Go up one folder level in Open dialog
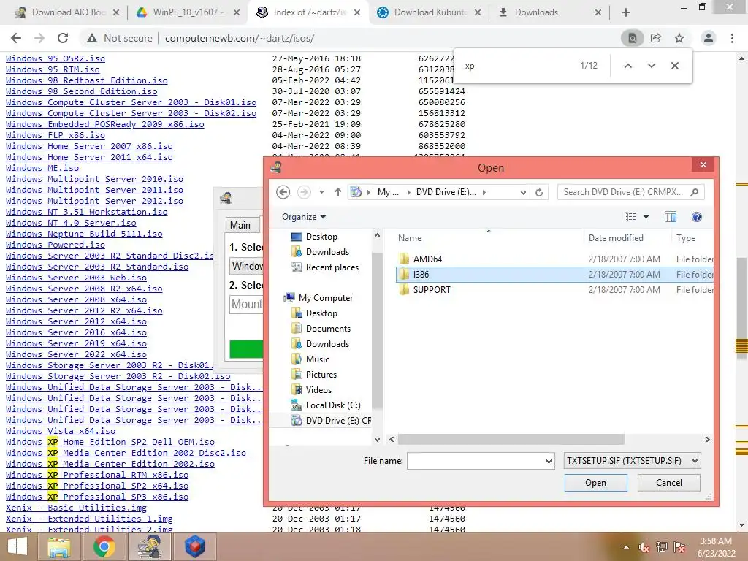 [x=337, y=192]
